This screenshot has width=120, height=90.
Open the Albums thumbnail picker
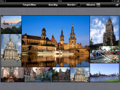point(98,5)
